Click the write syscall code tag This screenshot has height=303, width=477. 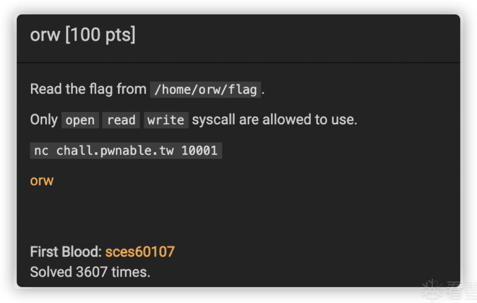pos(166,120)
